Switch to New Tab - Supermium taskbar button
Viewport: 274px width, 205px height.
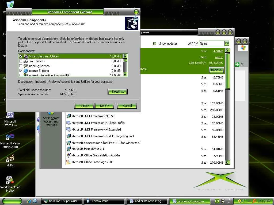[x=61, y=201]
